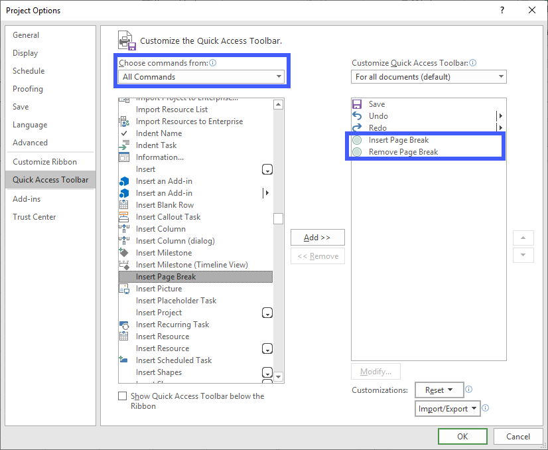Click info icon beside Customize Quick Access Toolbar

coord(473,63)
